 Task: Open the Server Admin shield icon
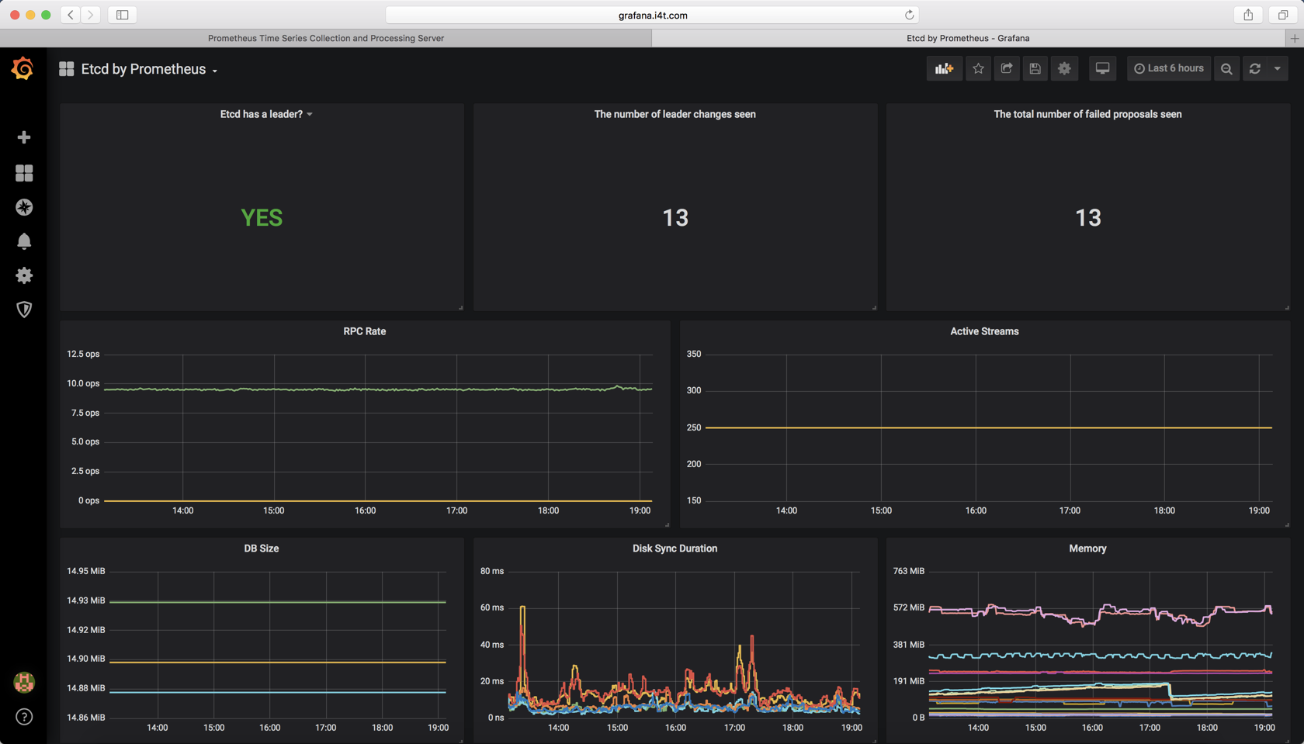[x=24, y=310]
